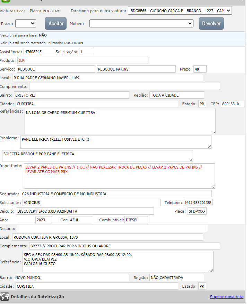Click the Viatura: 1227 text
251x304 pixels.
click(12, 11)
